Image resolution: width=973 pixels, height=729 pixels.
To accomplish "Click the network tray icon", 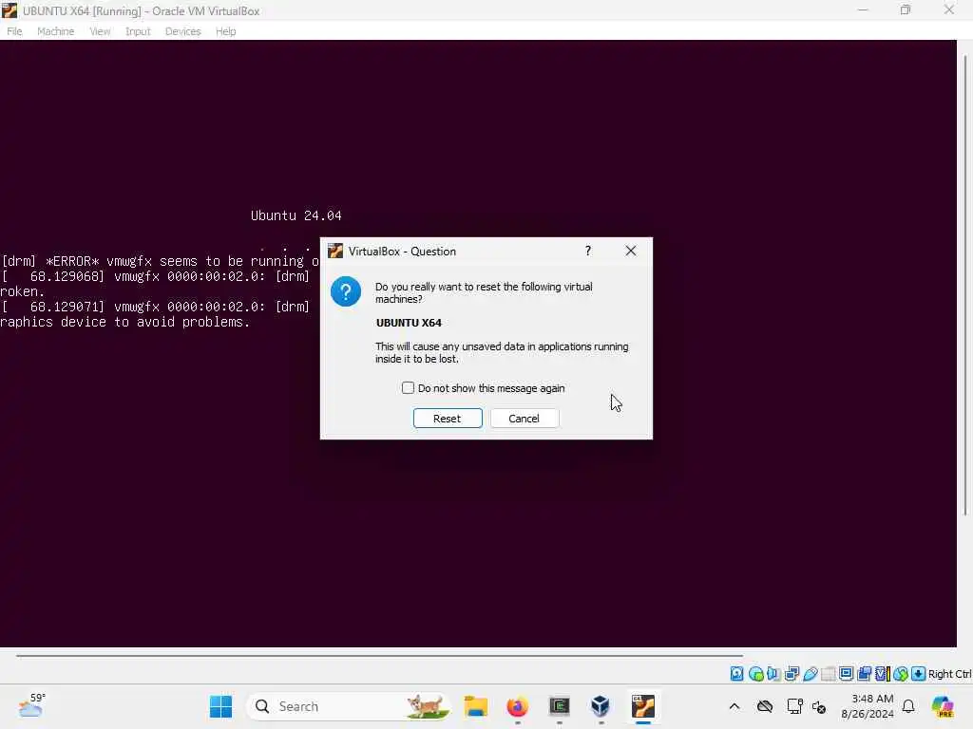I will point(794,706).
